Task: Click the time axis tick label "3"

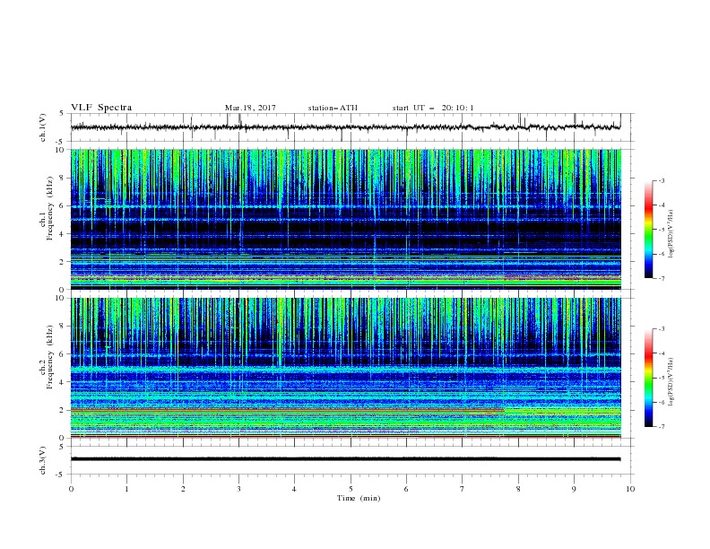Action: click(x=238, y=489)
